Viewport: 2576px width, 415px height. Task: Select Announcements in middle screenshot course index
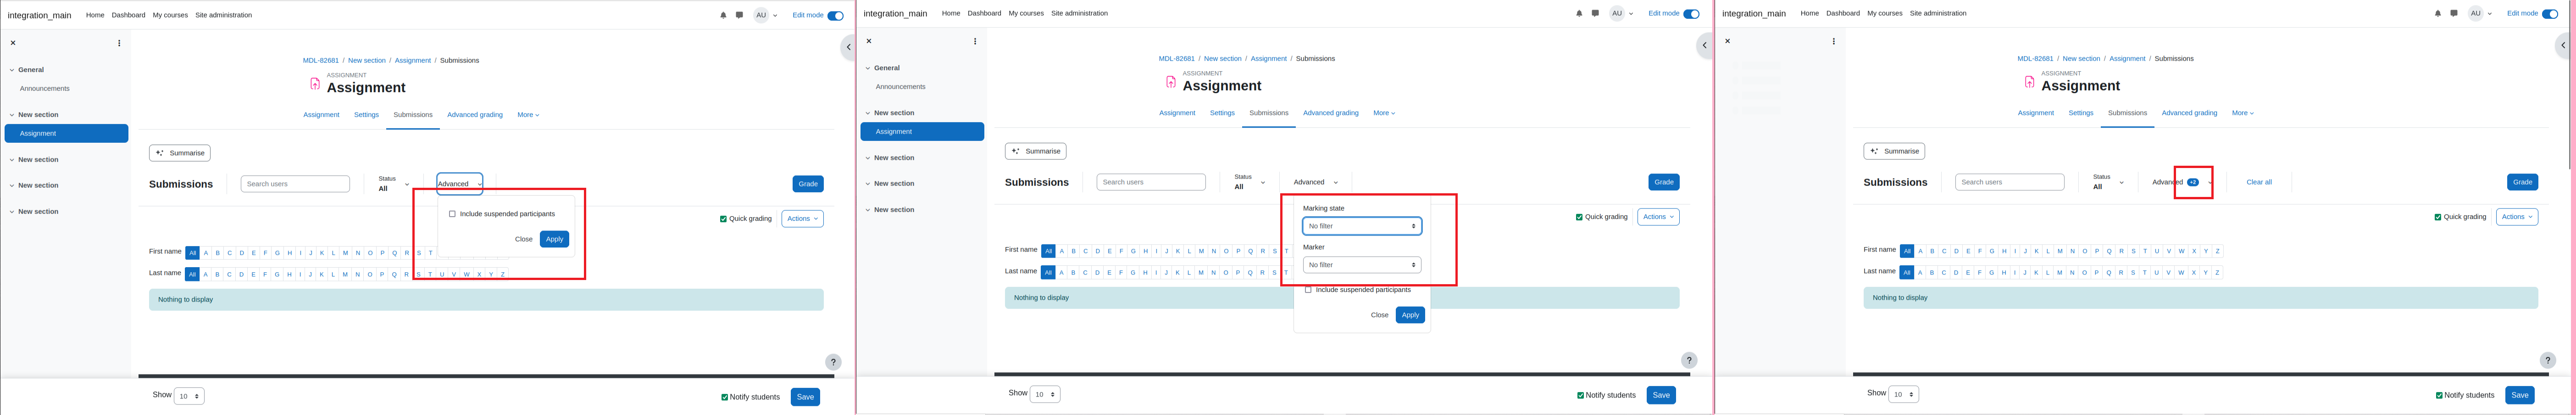tap(900, 87)
